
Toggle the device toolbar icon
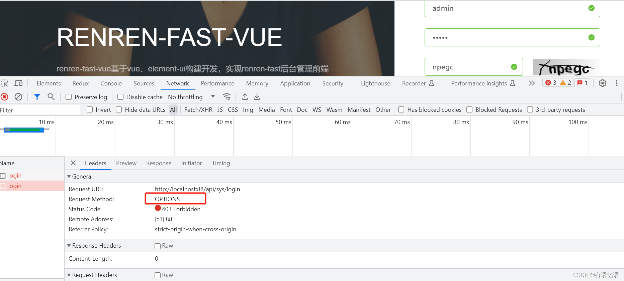[18, 83]
